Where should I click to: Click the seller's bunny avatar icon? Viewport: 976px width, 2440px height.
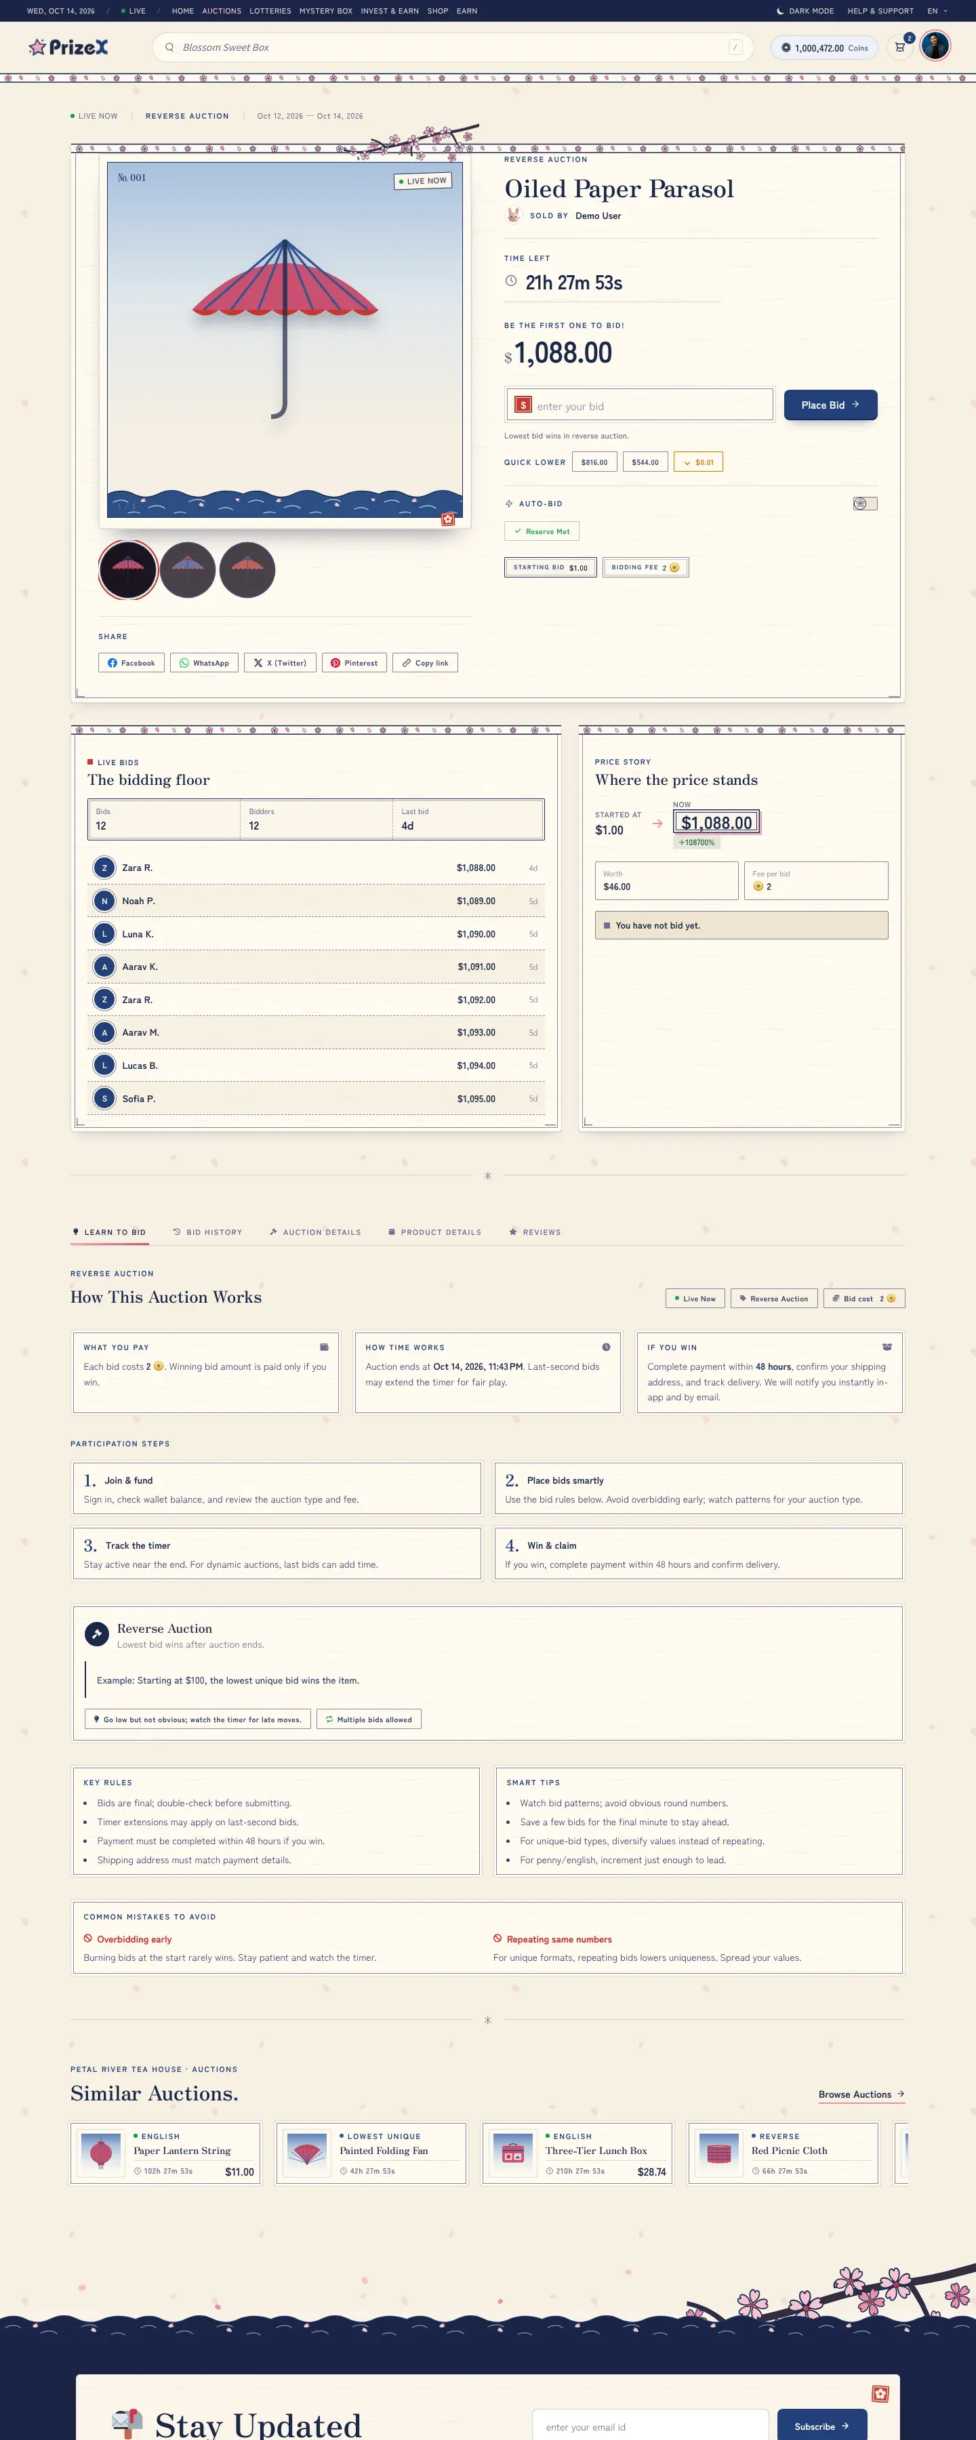coord(512,215)
